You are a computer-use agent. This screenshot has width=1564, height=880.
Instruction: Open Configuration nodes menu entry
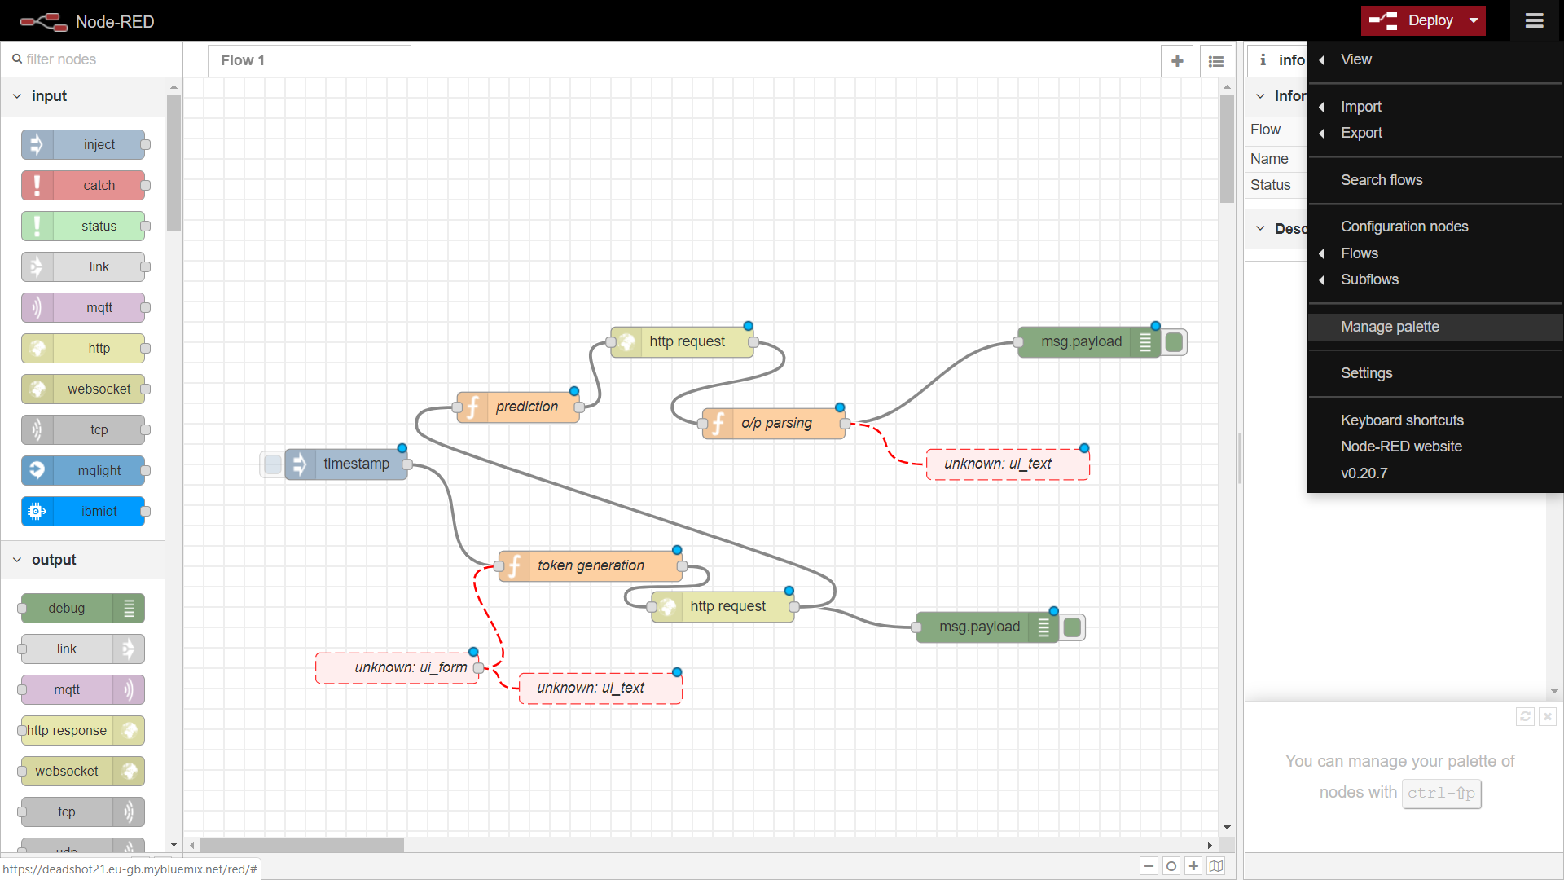tap(1434, 227)
